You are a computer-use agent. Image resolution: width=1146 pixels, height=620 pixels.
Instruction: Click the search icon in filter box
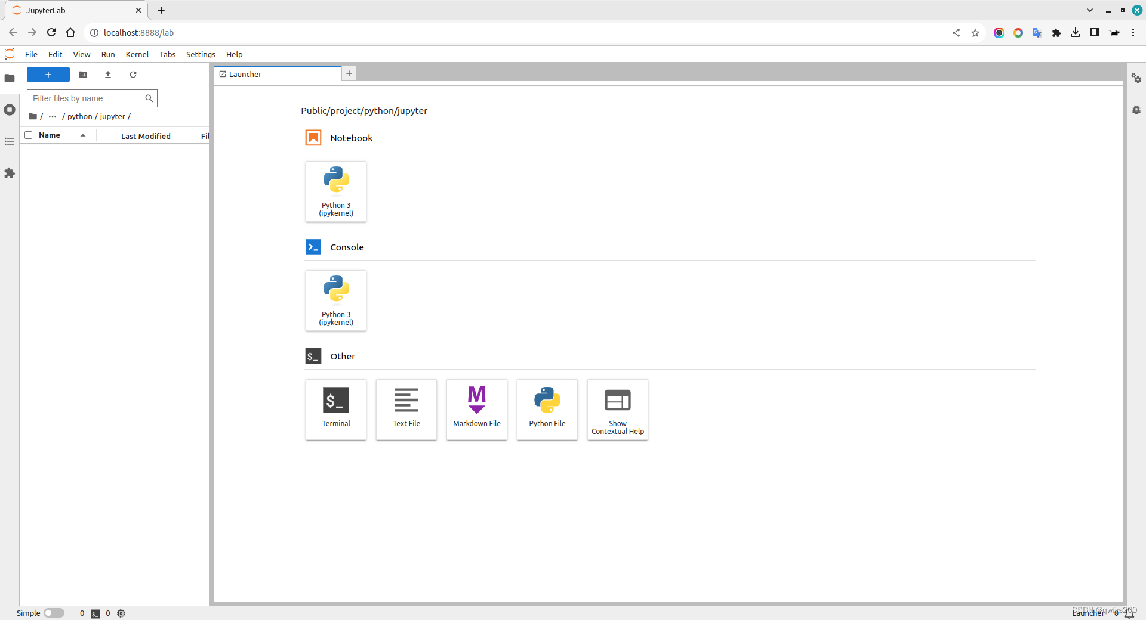(149, 98)
